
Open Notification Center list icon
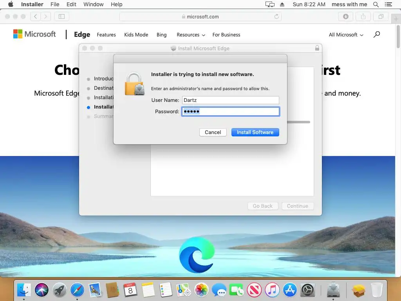[388, 4]
